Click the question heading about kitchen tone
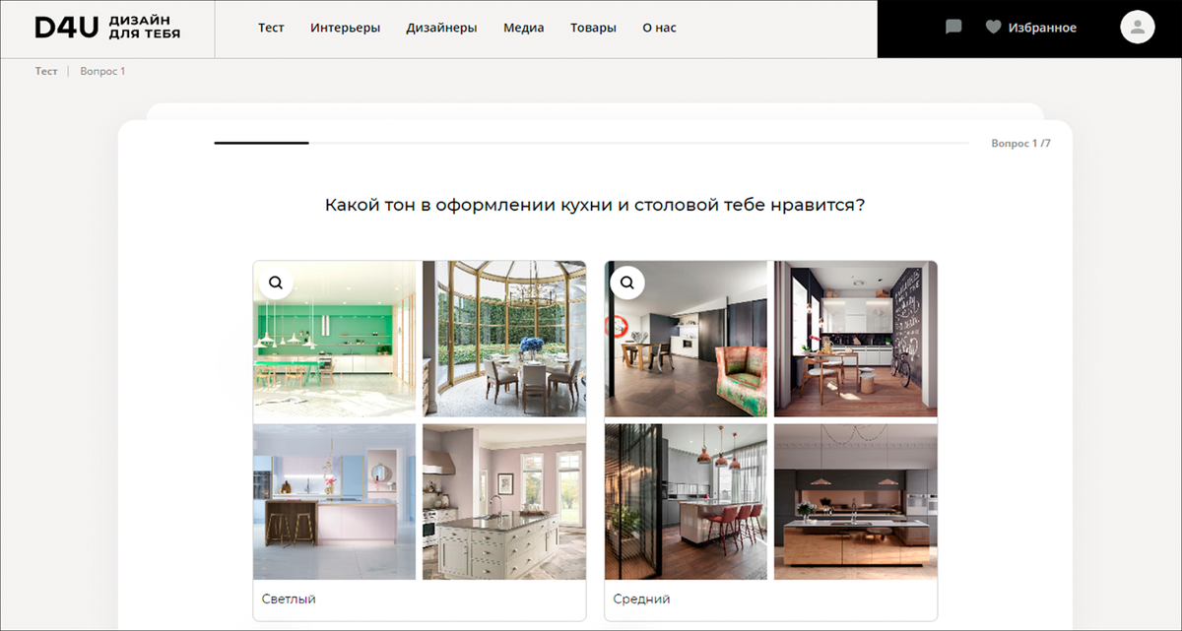The width and height of the screenshot is (1182, 631). point(595,206)
